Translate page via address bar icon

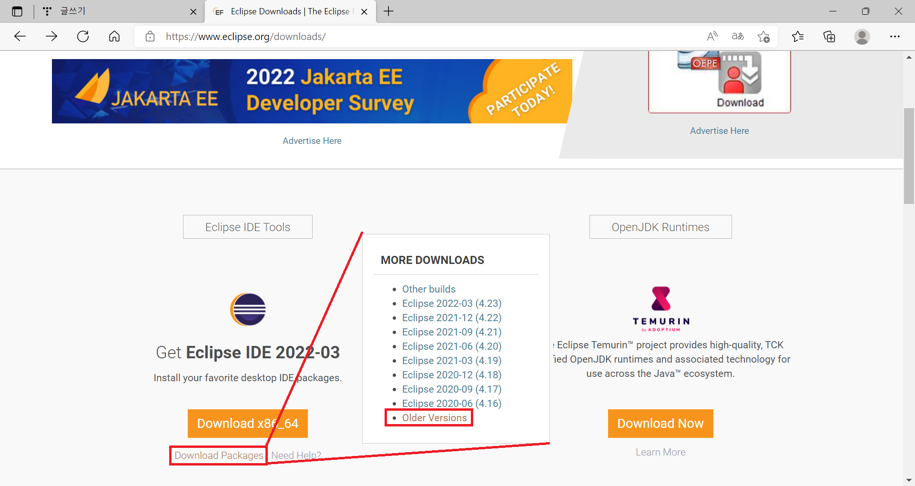[738, 37]
